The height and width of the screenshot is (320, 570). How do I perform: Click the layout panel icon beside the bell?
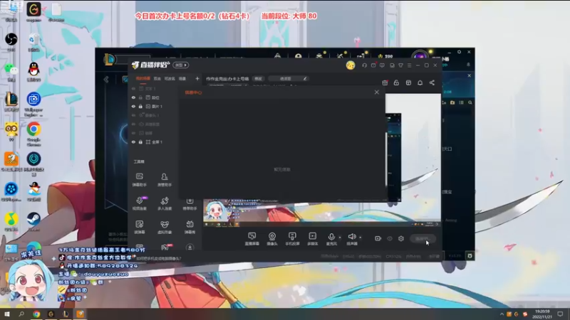(408, 82)
